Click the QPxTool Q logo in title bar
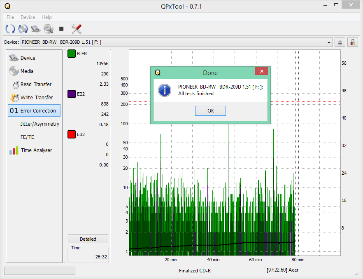 pos(7,6)
